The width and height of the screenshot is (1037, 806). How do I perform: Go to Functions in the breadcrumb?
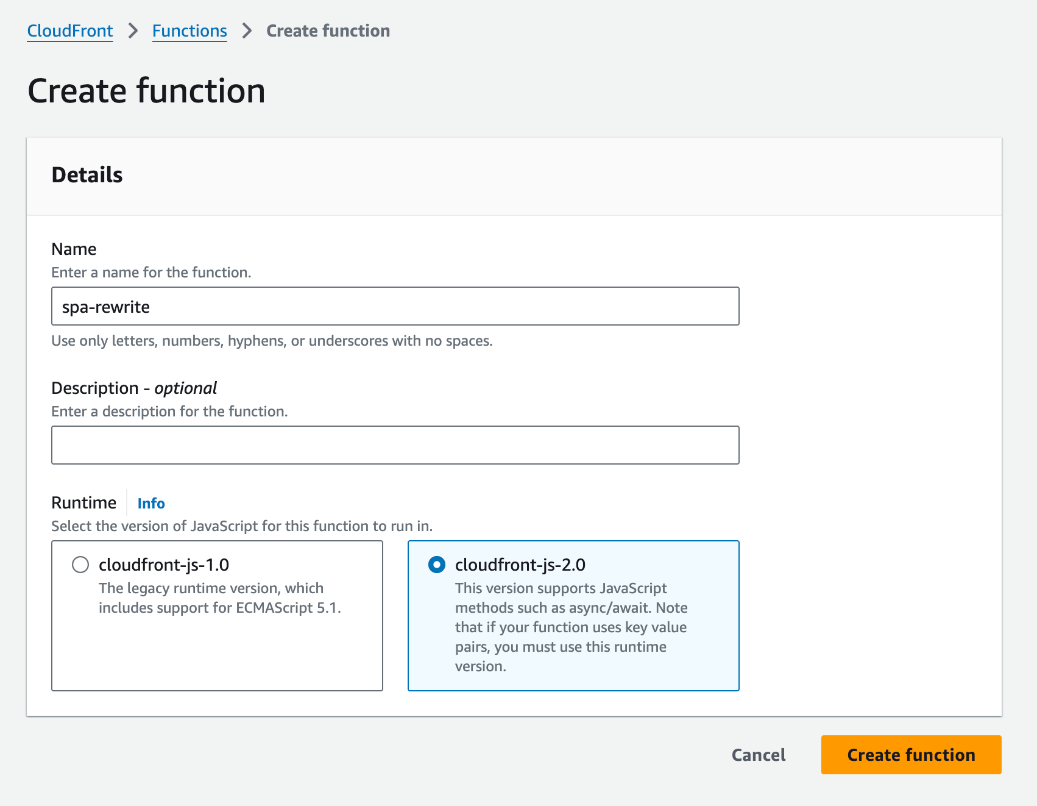189,31
